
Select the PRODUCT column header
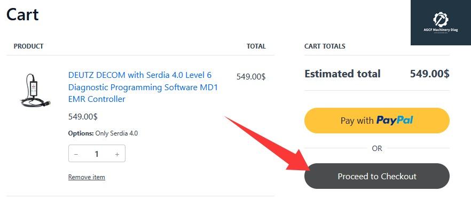tap(29, 46)
